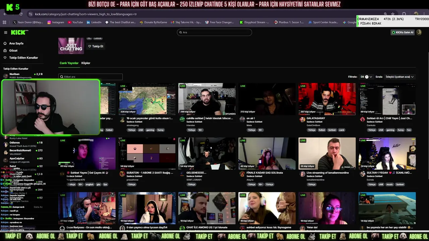Click Mete's channel avatar
The width and height of the screenshot is (429, 241).
coord(242,119)
